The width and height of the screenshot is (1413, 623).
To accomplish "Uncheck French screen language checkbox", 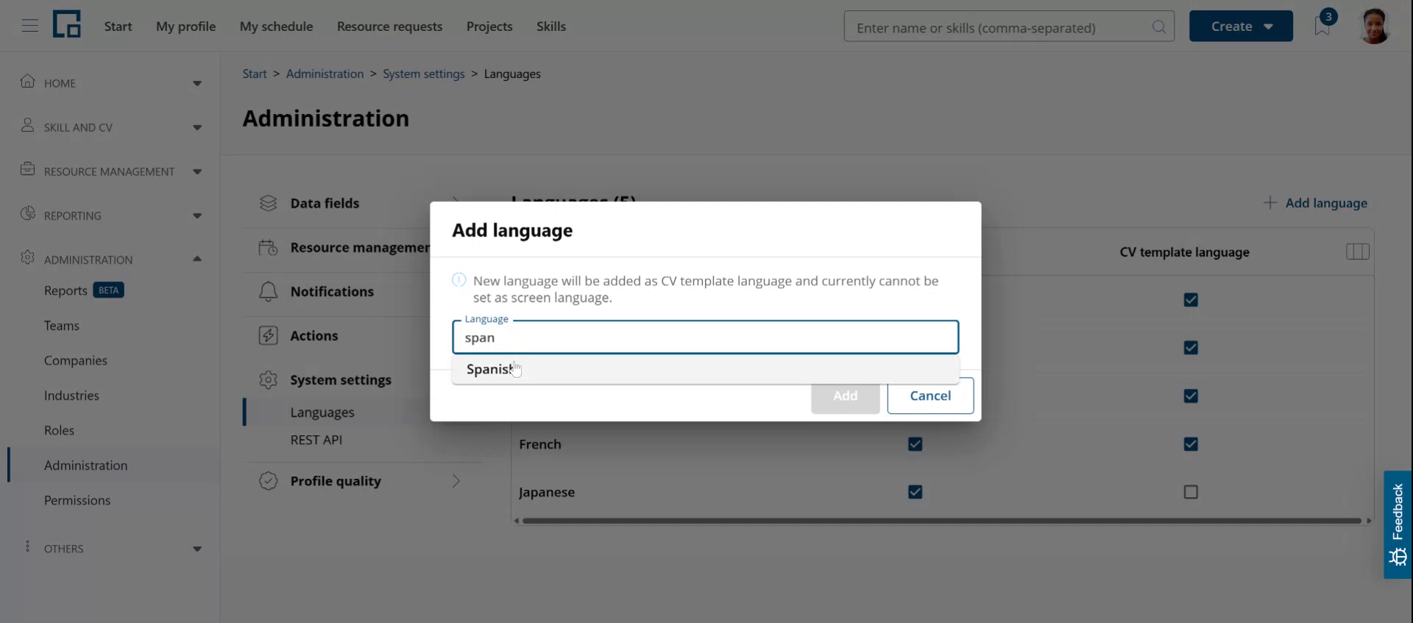I will [915, 444].
